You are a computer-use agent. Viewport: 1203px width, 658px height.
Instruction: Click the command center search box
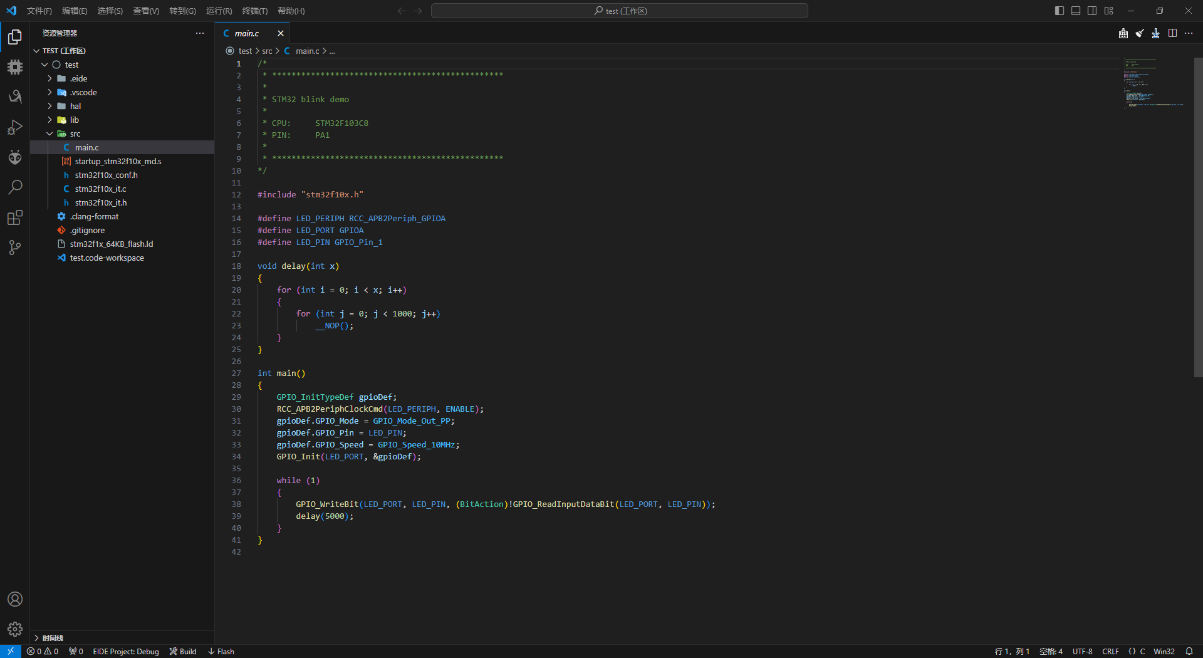click(620, 11)
